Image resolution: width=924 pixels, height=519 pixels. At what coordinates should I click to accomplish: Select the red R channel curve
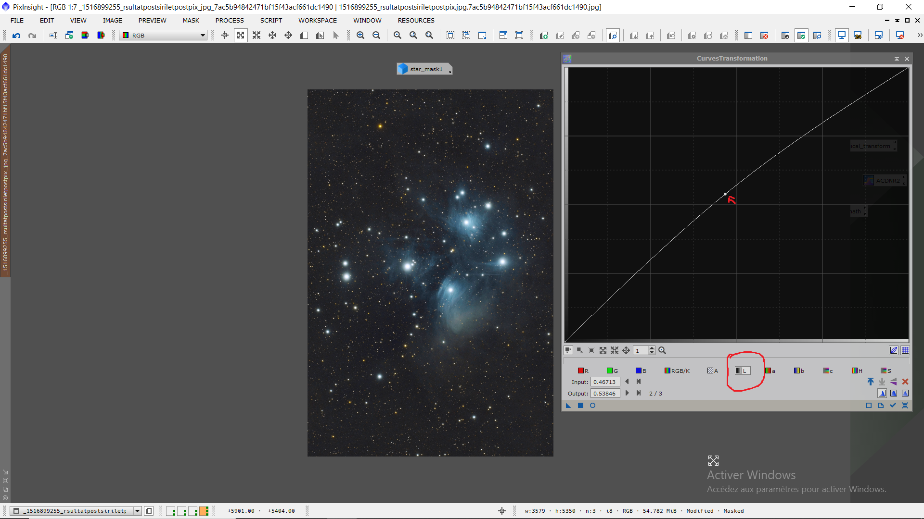pyautogui.click(x=583, y=371)
